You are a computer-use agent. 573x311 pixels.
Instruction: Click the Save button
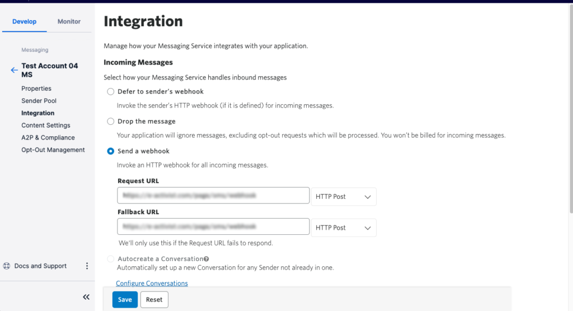(125, 300)
